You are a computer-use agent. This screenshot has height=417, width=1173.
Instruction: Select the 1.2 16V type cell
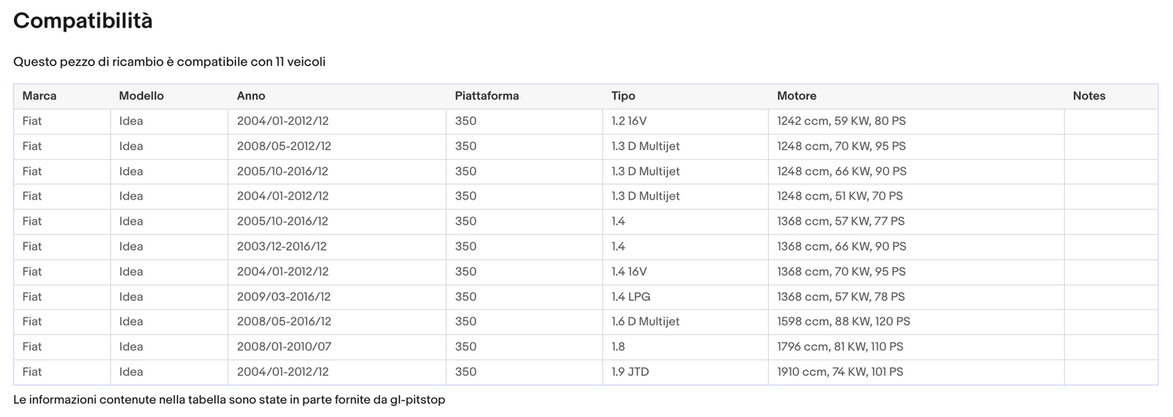[x=629, y=121]
